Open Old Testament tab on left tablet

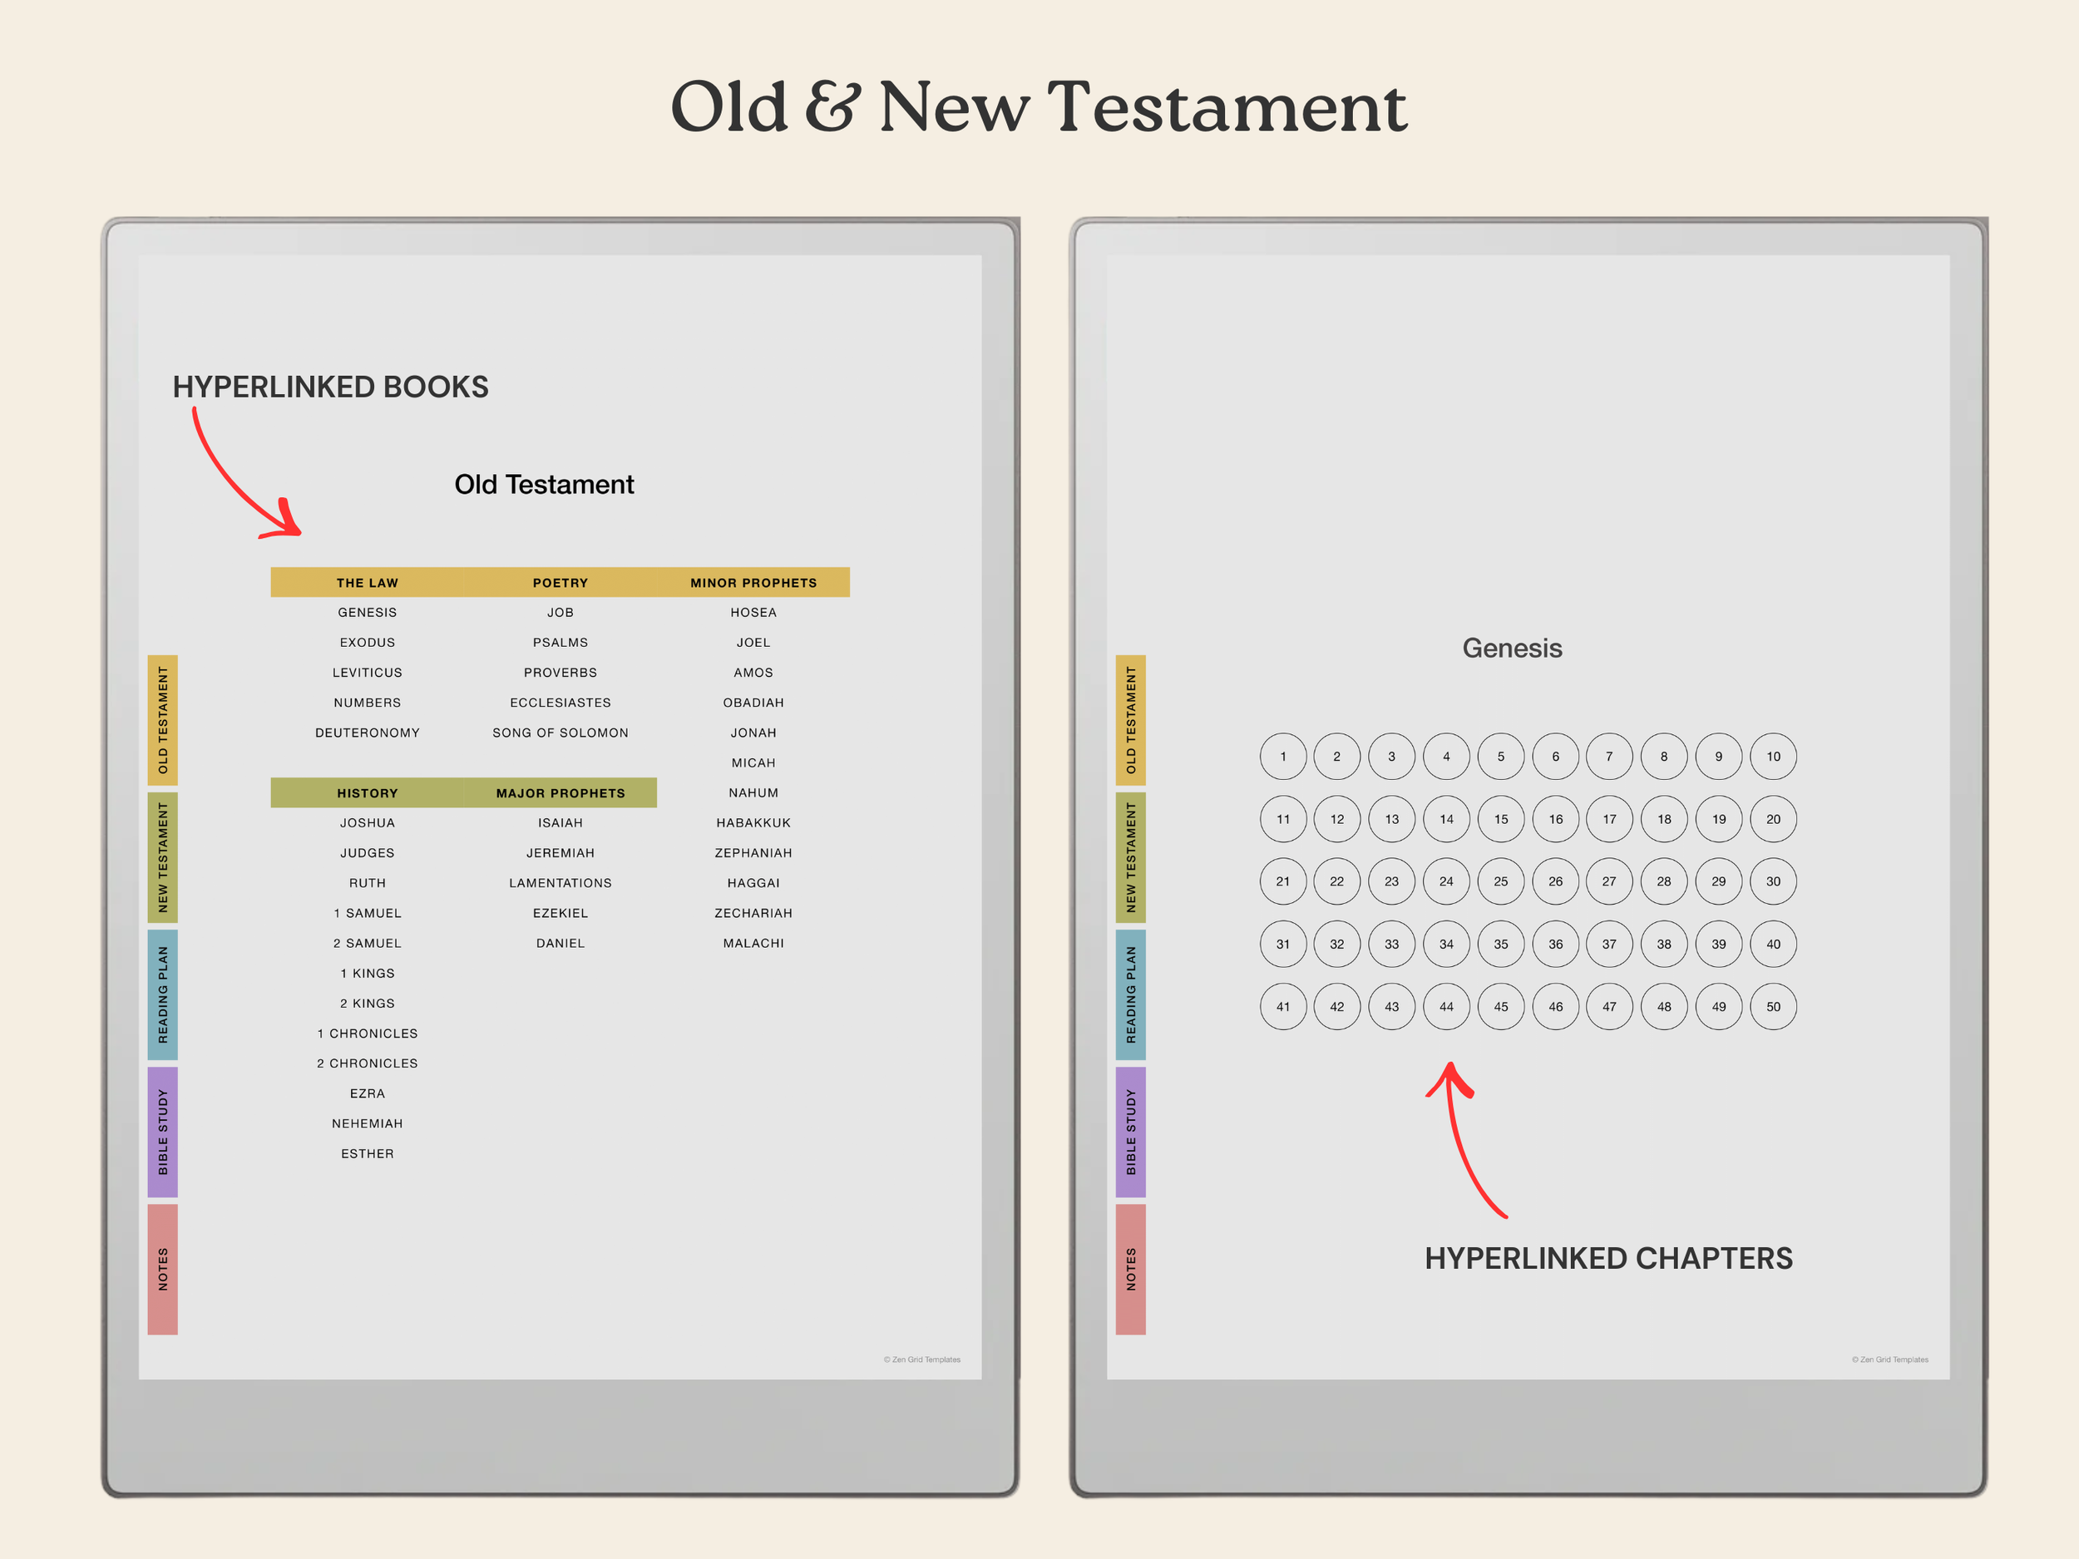coord(163,720)
